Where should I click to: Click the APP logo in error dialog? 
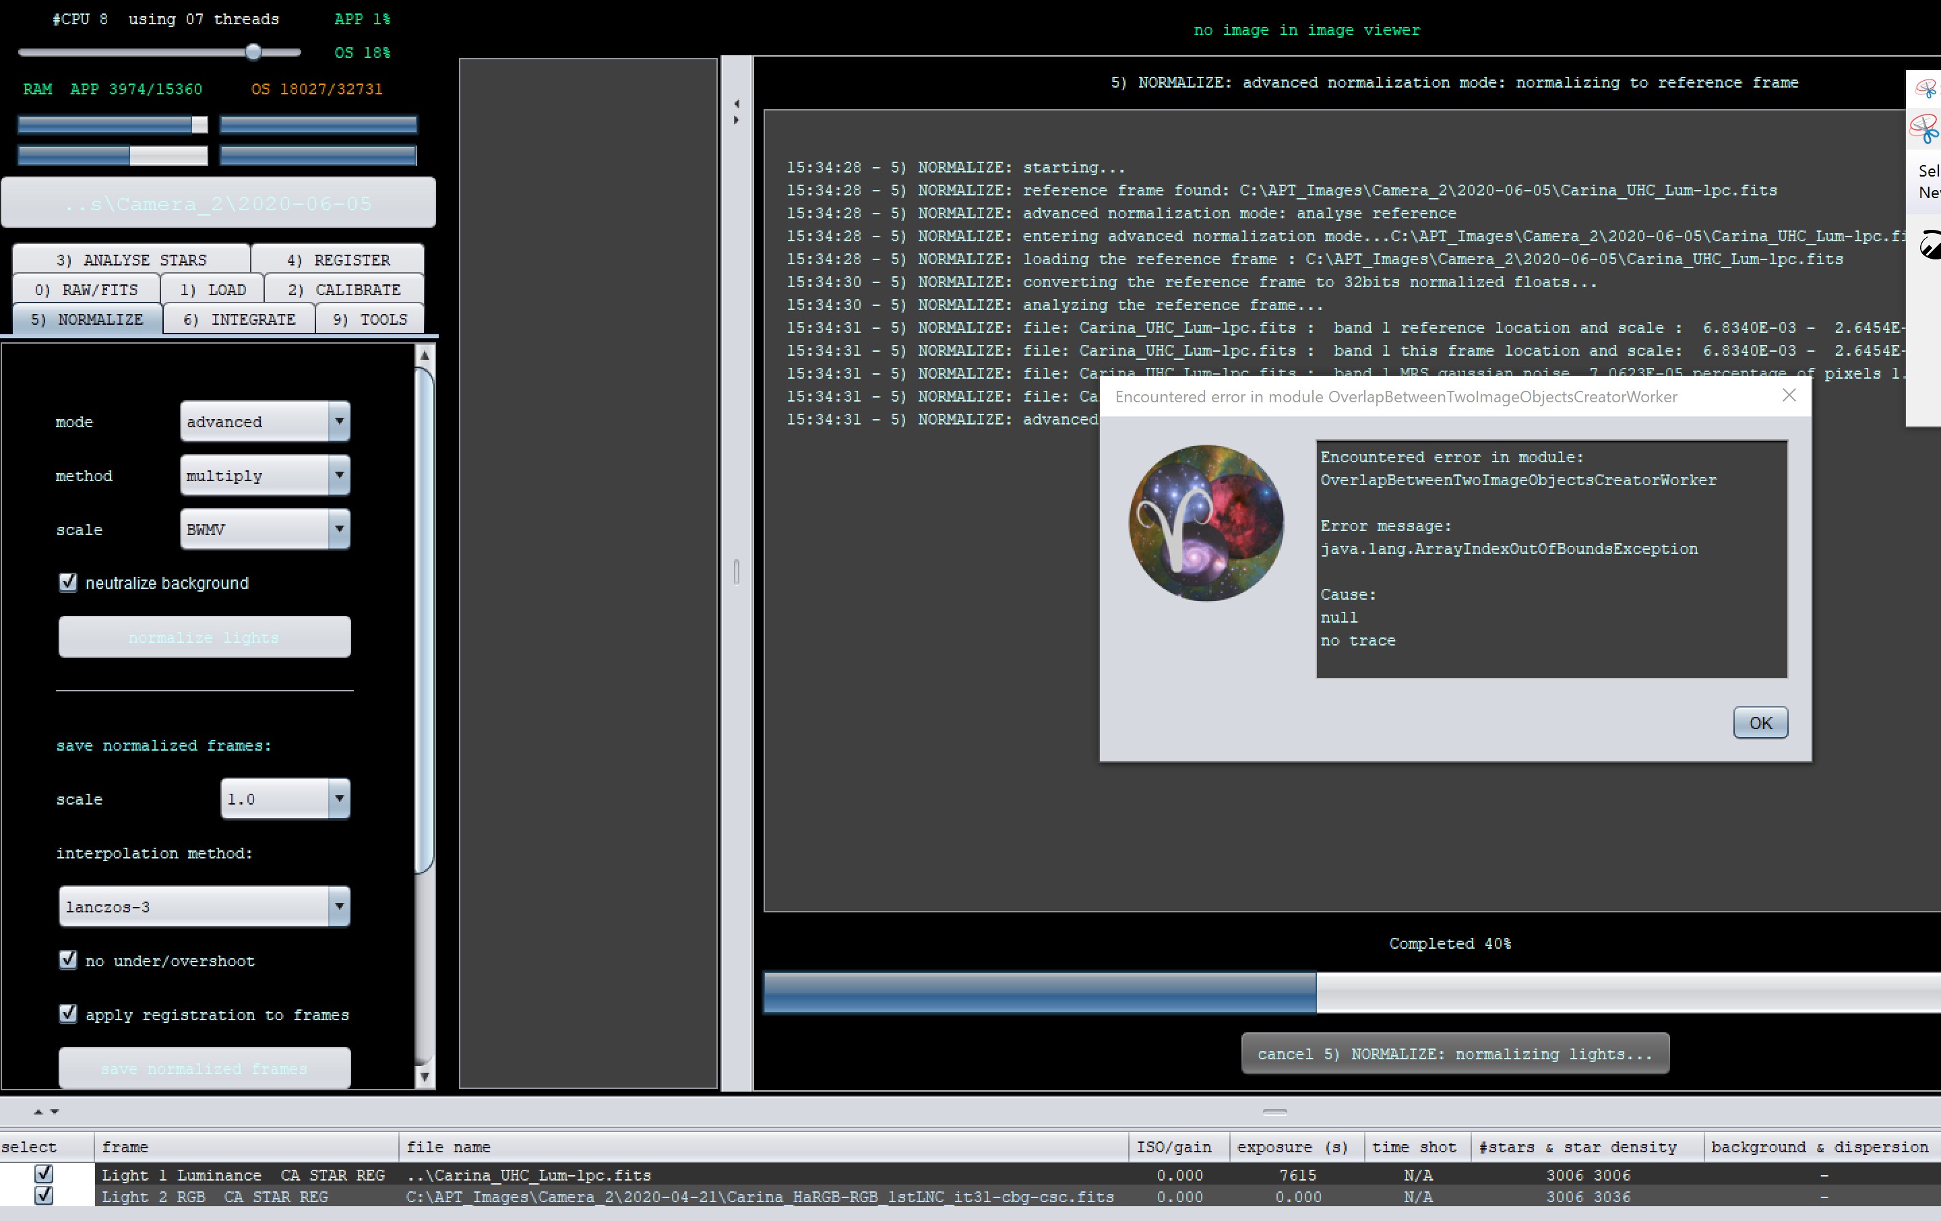click(x=1206, y=523)
